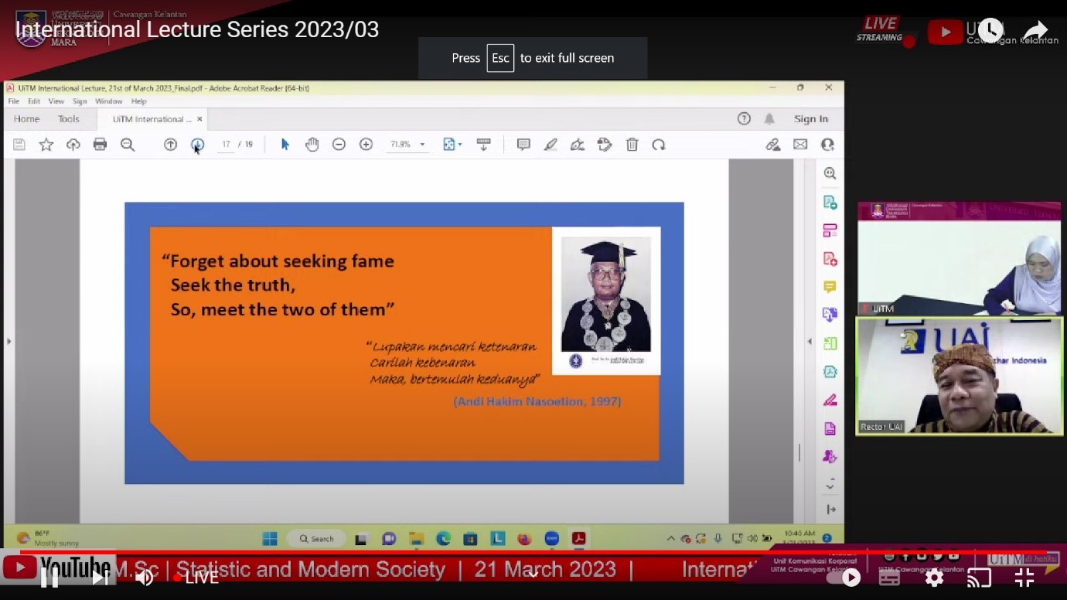Open the Create PDF tool in sidebar
This screenshot has width=1067, height=600.
coord(830,201)
